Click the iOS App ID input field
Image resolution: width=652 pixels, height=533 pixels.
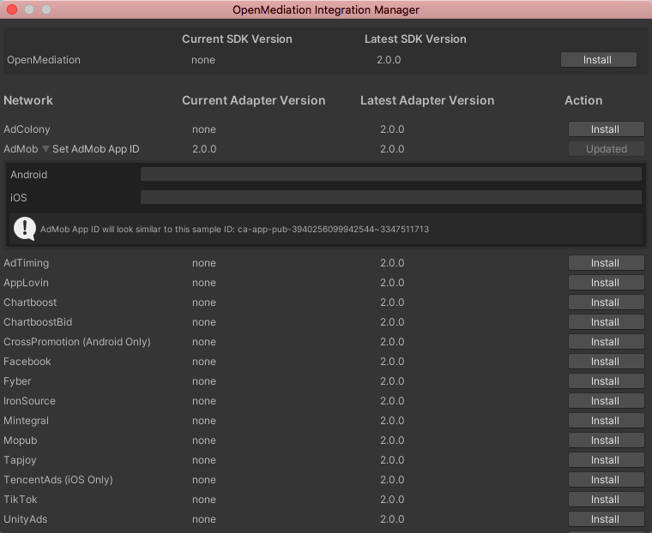pyautogui.click(x=391, y=197)
